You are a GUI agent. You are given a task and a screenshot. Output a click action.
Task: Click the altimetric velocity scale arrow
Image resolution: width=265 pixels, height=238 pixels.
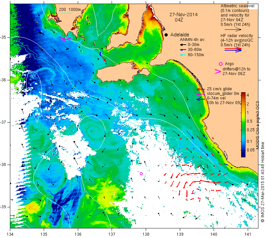coord(233,29)
